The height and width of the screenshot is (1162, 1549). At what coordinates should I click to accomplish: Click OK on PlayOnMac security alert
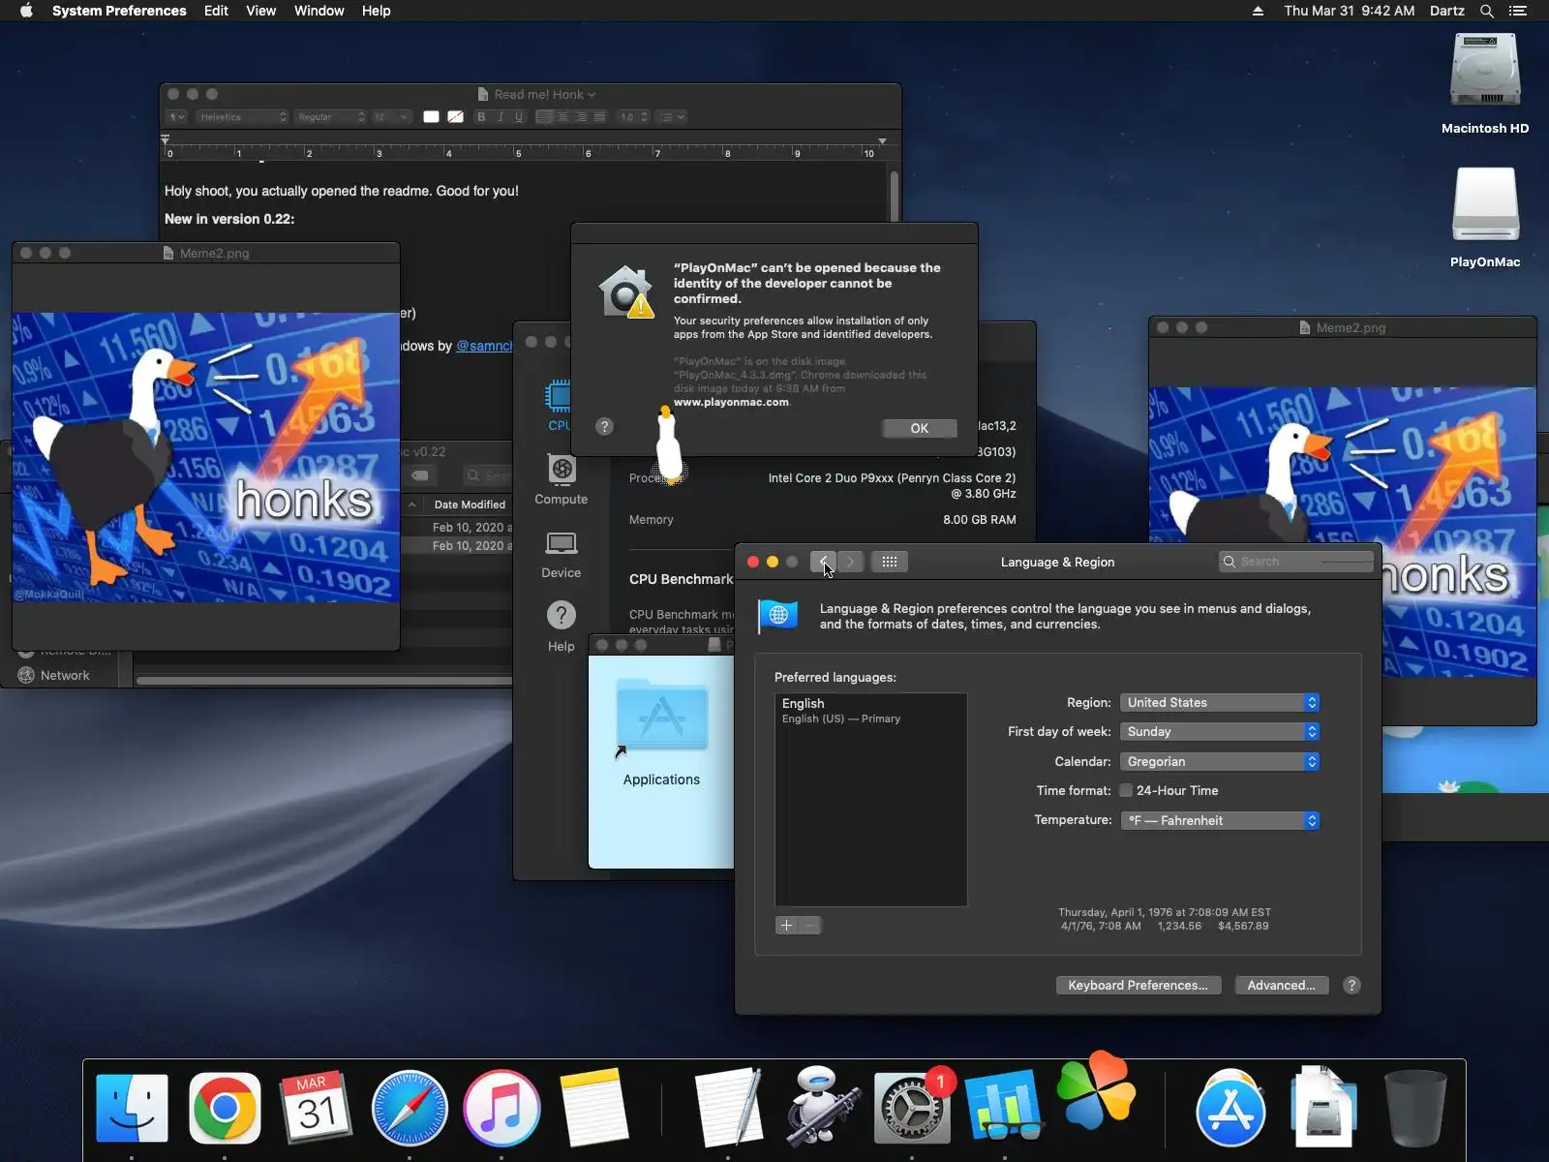[920, 428]
